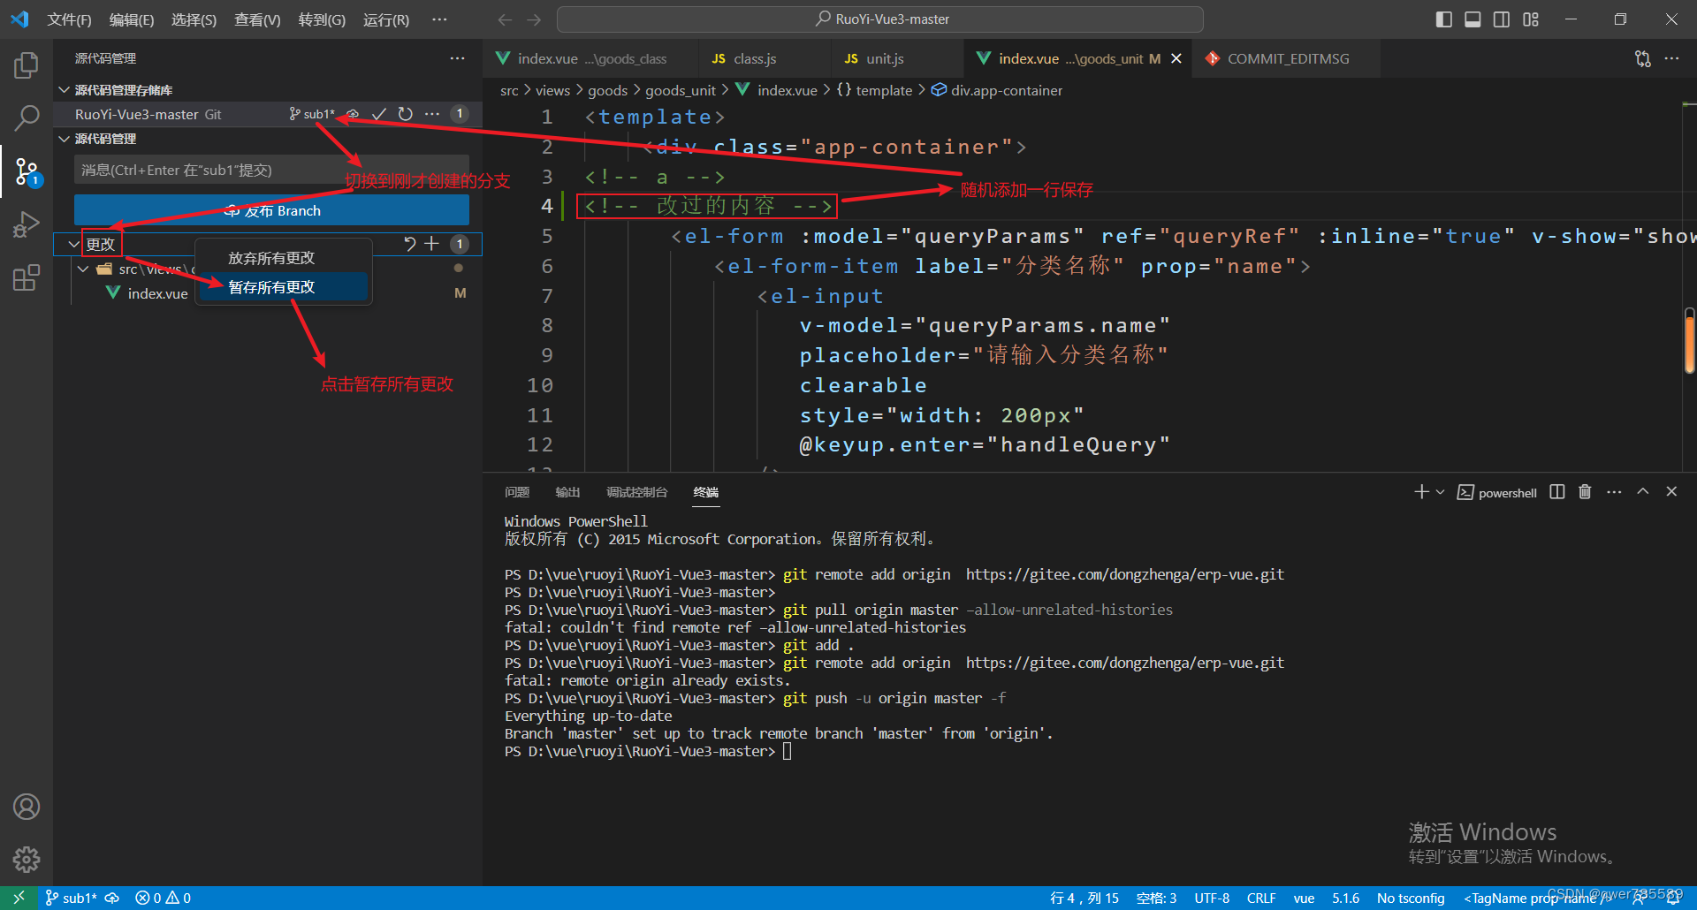Open the Accounts icon in activity bar
This screenshot has width=1697, height=910.
(x=27, y=807)
